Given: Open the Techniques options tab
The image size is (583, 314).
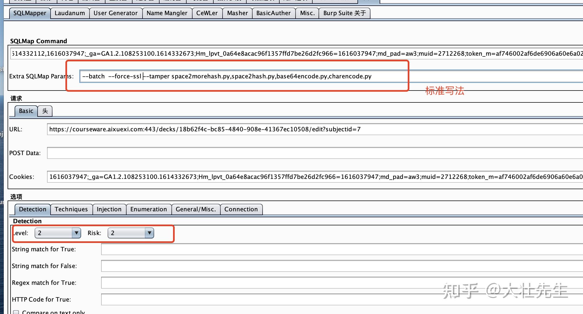Looking at the screenshot, I should tap(71, 209).
